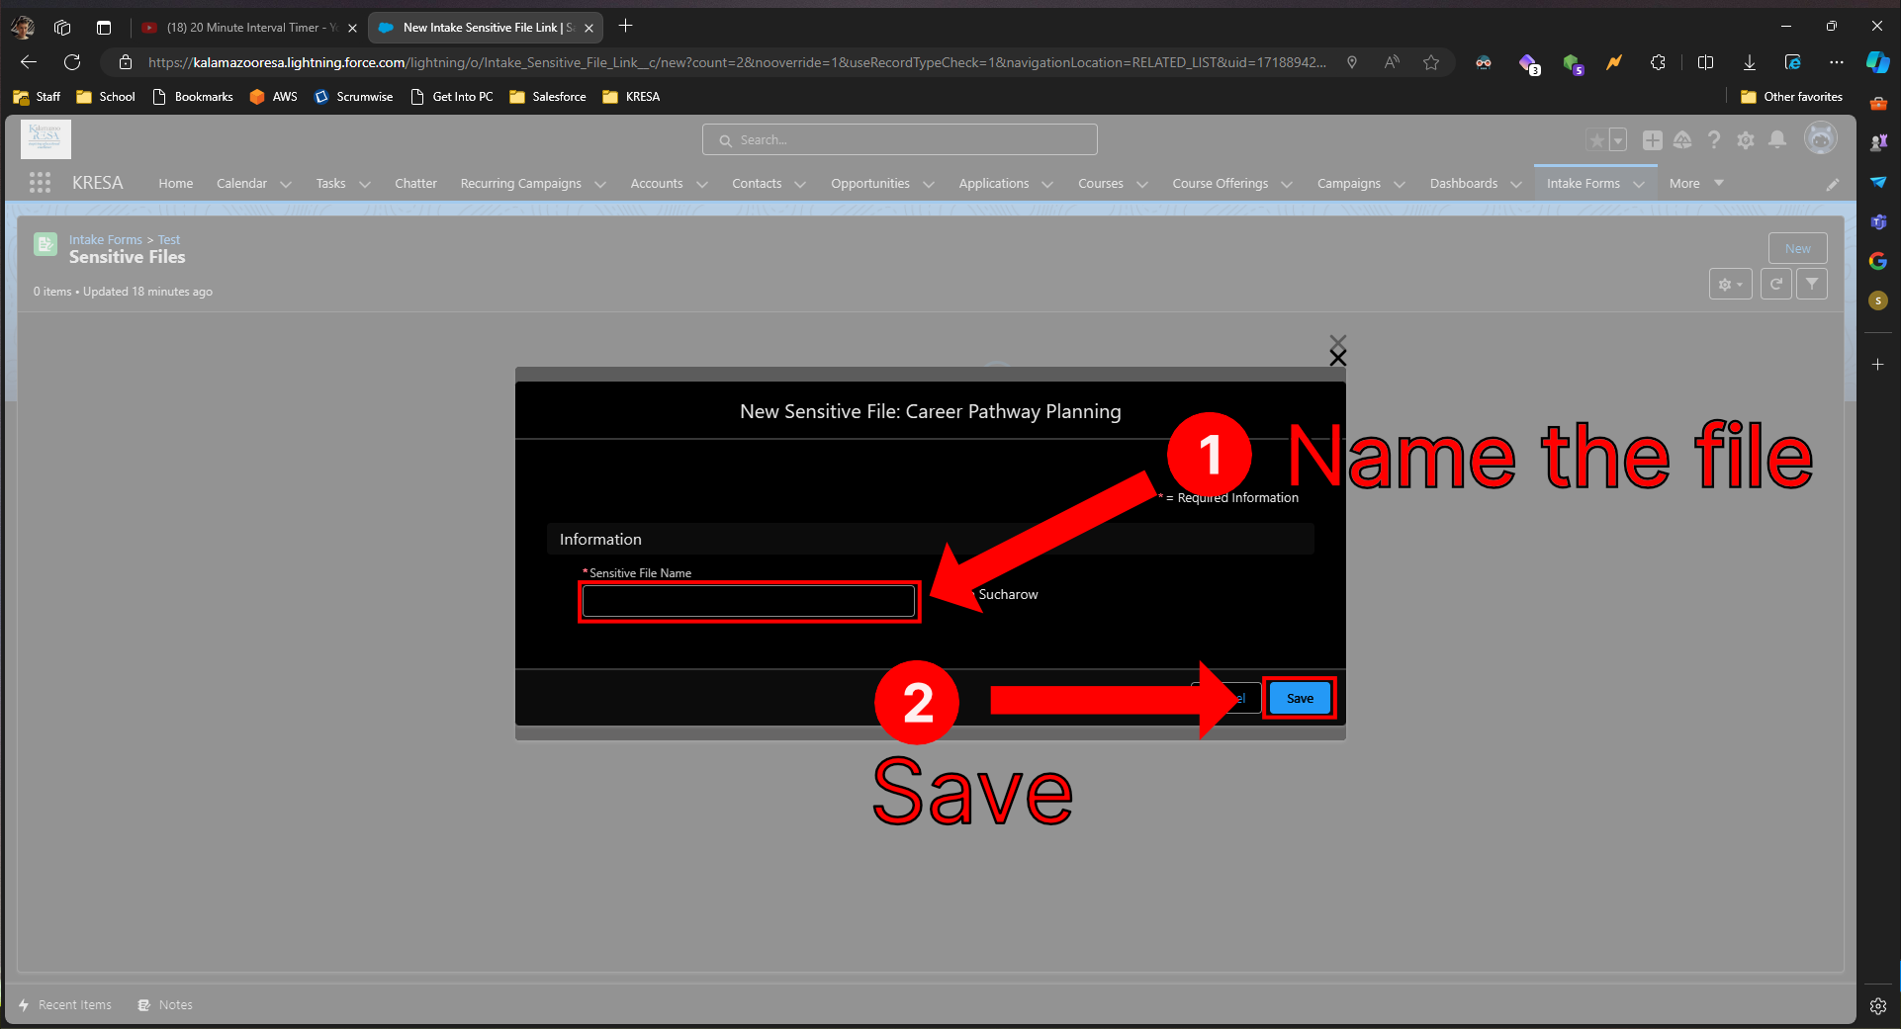Open the Scrumwise bookmark
The image size is (1901, 1029).
click(x=353, y=97)
